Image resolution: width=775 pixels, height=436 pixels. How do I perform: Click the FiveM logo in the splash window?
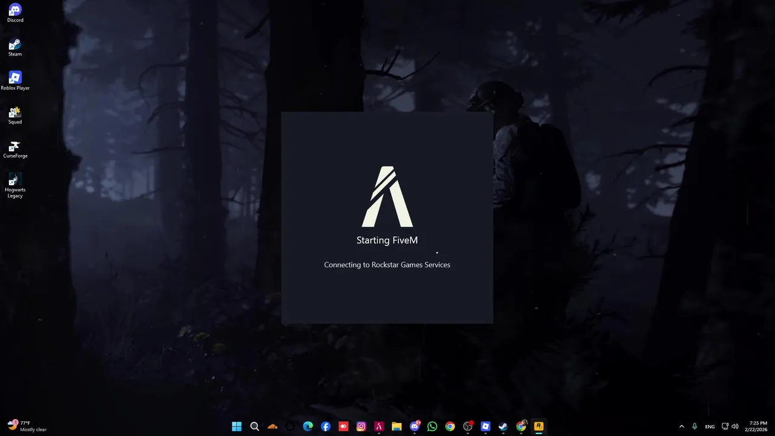coord(387,196)
